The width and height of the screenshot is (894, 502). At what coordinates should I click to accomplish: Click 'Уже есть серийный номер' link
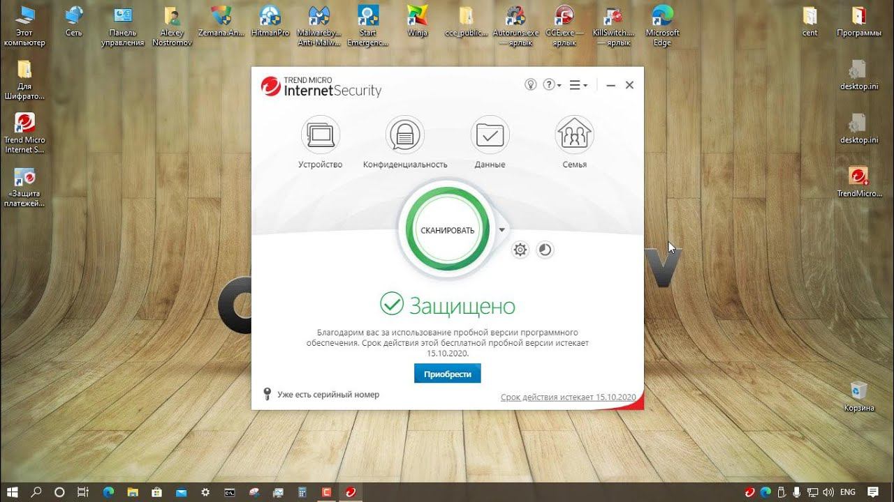click(328, 395)
